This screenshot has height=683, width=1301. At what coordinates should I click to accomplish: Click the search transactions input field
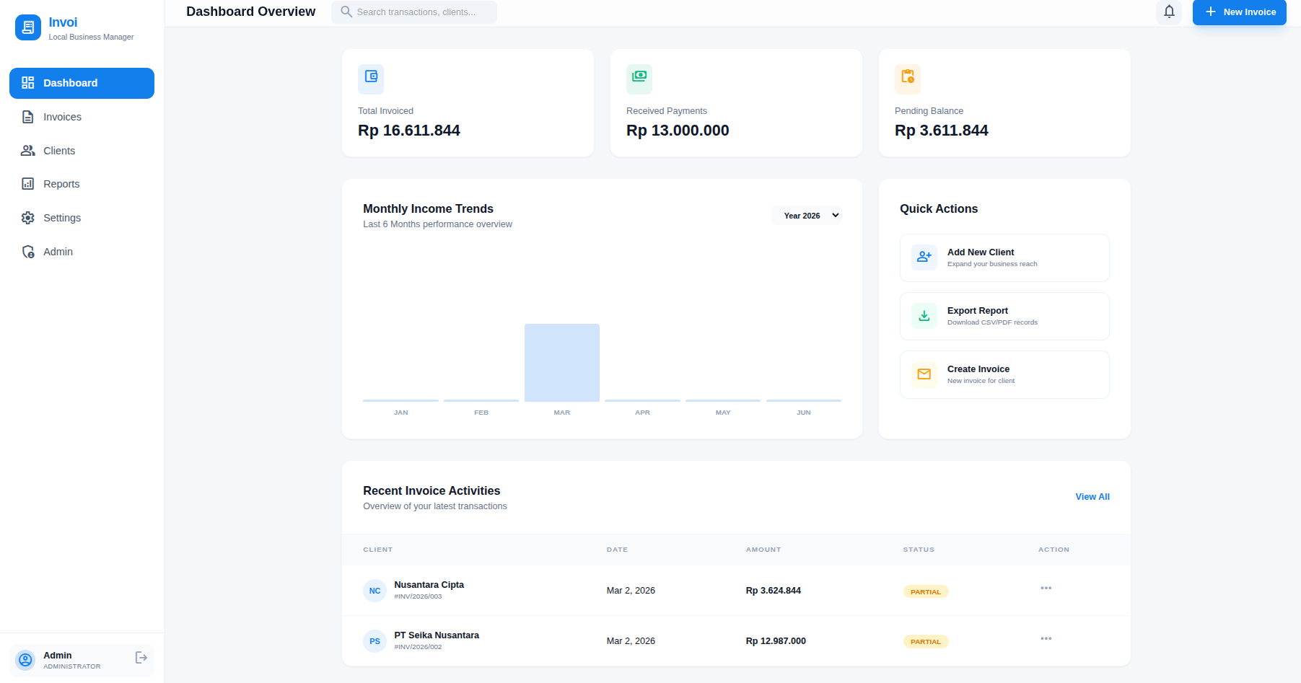[413, 12]
